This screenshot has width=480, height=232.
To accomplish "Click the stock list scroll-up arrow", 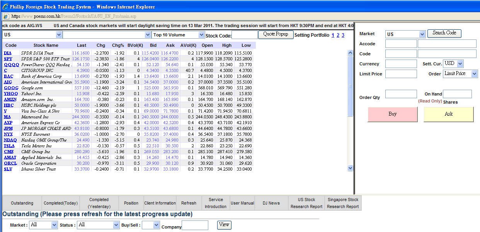I will tap(350, 53).
